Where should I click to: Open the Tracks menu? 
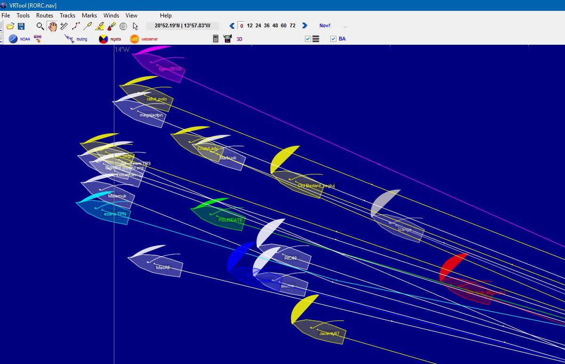point(68,16)
